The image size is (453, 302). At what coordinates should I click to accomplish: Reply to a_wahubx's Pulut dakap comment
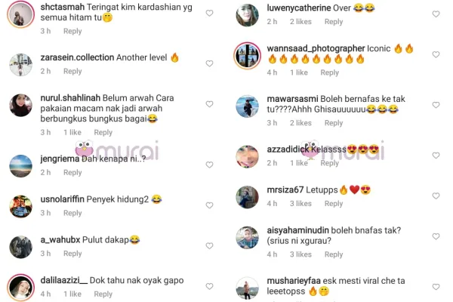(x=72, y=254)
